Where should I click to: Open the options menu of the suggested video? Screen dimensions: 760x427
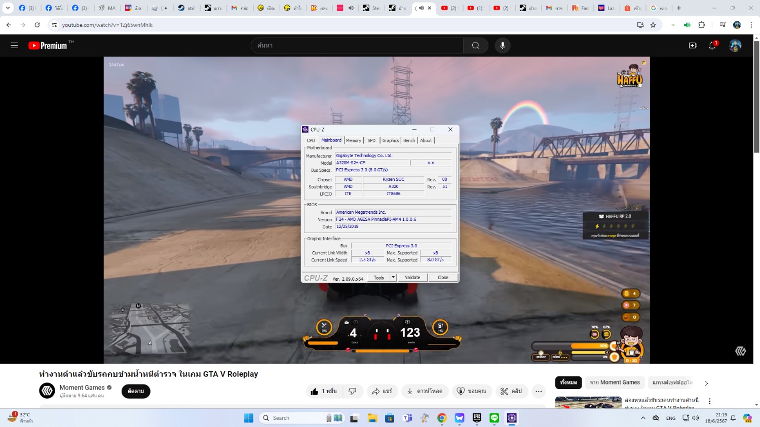tap(710, 401)
